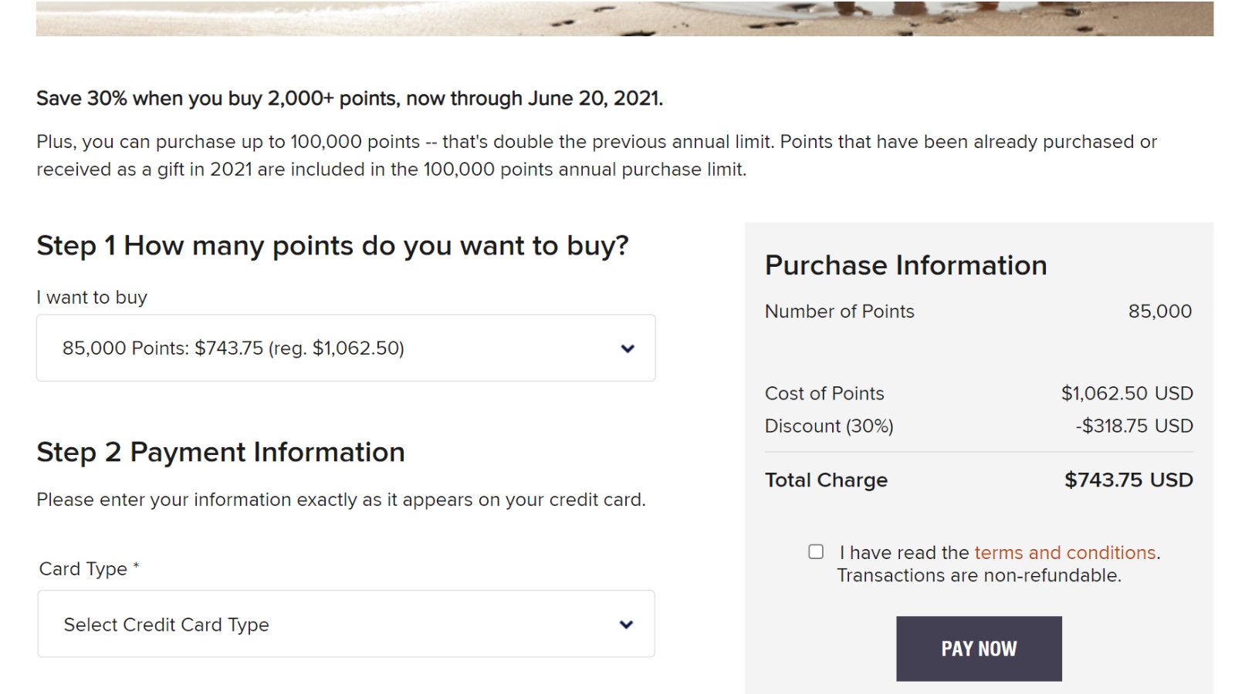Click the 'I have read the' checkbox label text

pos(904,553)
